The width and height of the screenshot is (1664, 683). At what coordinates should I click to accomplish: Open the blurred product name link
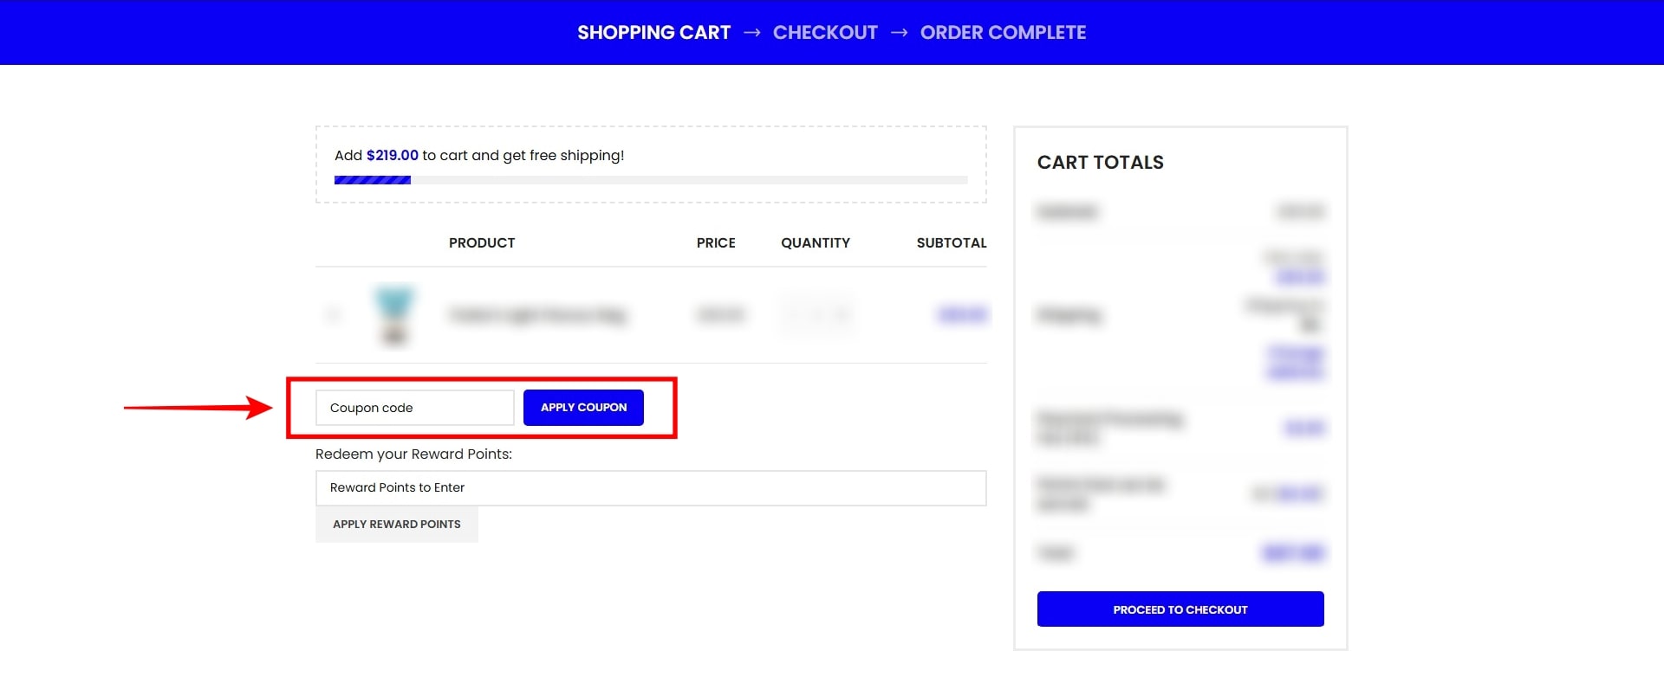click(x=537, y=315)
